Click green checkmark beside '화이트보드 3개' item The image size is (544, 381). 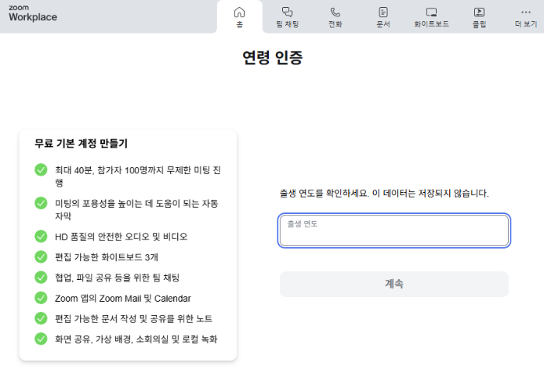tap(41, 257)
